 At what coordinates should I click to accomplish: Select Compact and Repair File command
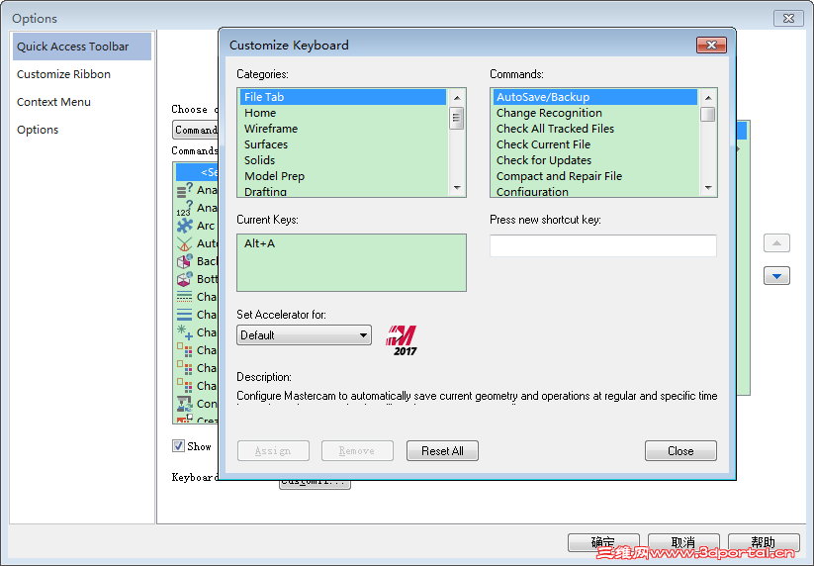coord(595,176)
